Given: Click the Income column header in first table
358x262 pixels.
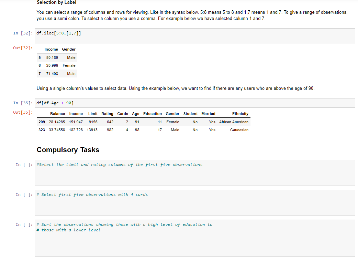Looking at the screenshot, I should pos(51,49).
